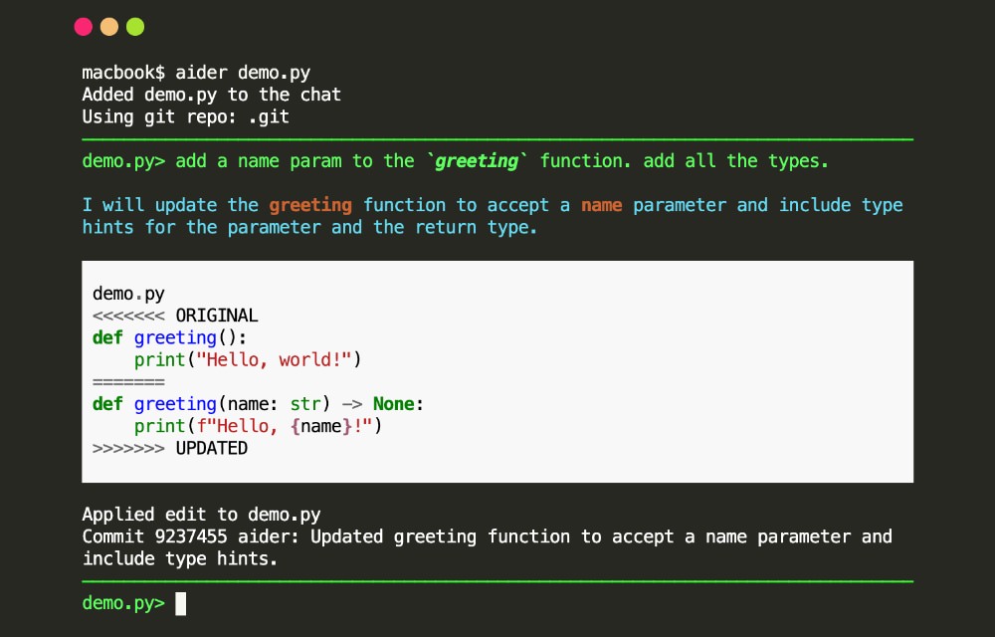Click the '<<<<<<< ORIGINAL' marker
995x637 pixels.
tap(175, 316)
